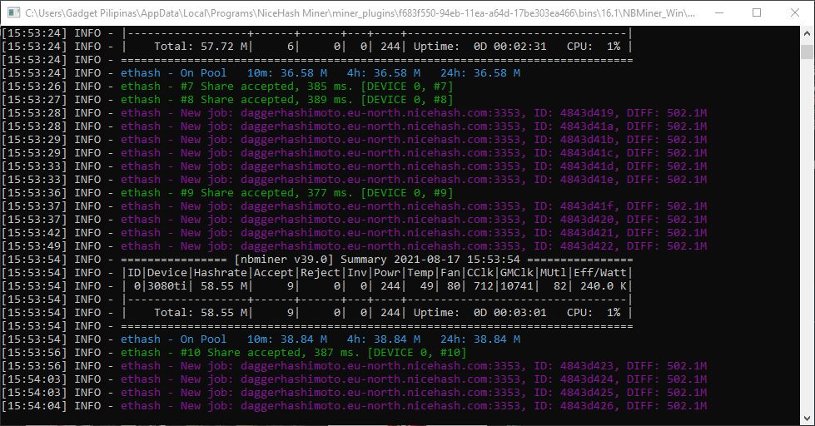This screenshot has width=815, height=426.
Task: Click '[nbminer v39.0] Summary' header text
Action: pyautogui.click(x=310, y=260)
